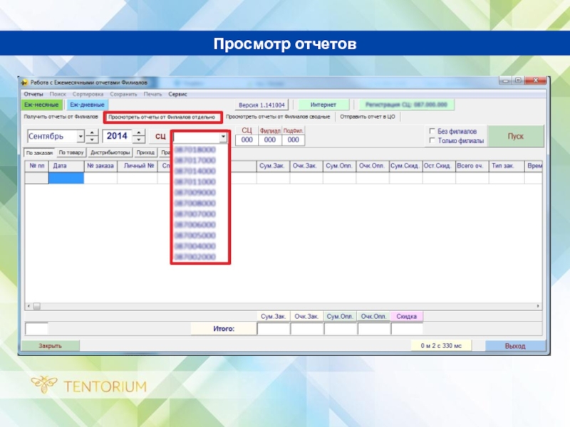
Task: Click the Всего оч. column header
Action: [x=472, y=166]
